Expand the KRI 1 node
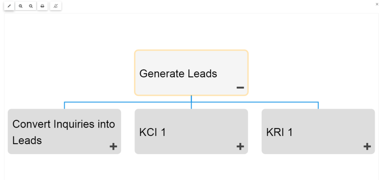This screenshot has width=383, height=180. pyautogui.click(x=367, y=146)
